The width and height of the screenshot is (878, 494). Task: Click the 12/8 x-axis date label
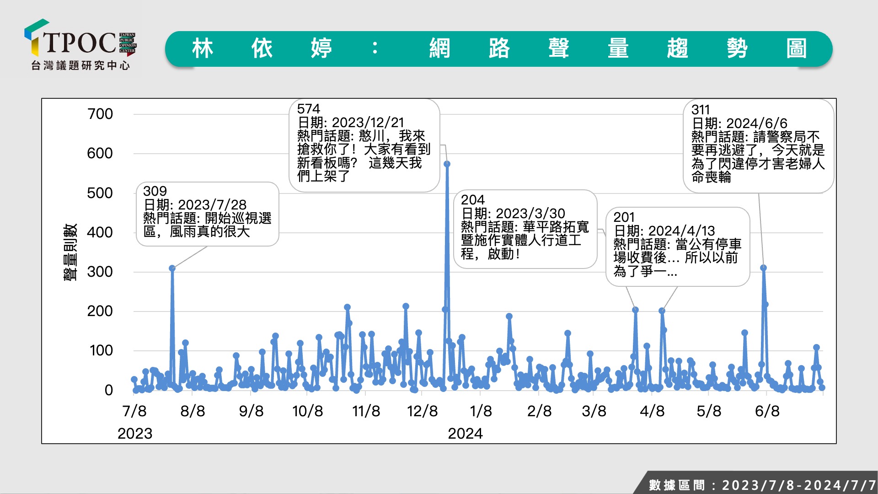point(422,411)
